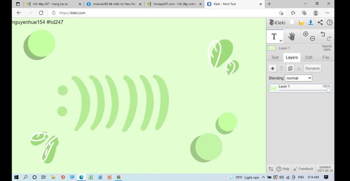Click the updated 2021-06-16 changelog link

325,169
